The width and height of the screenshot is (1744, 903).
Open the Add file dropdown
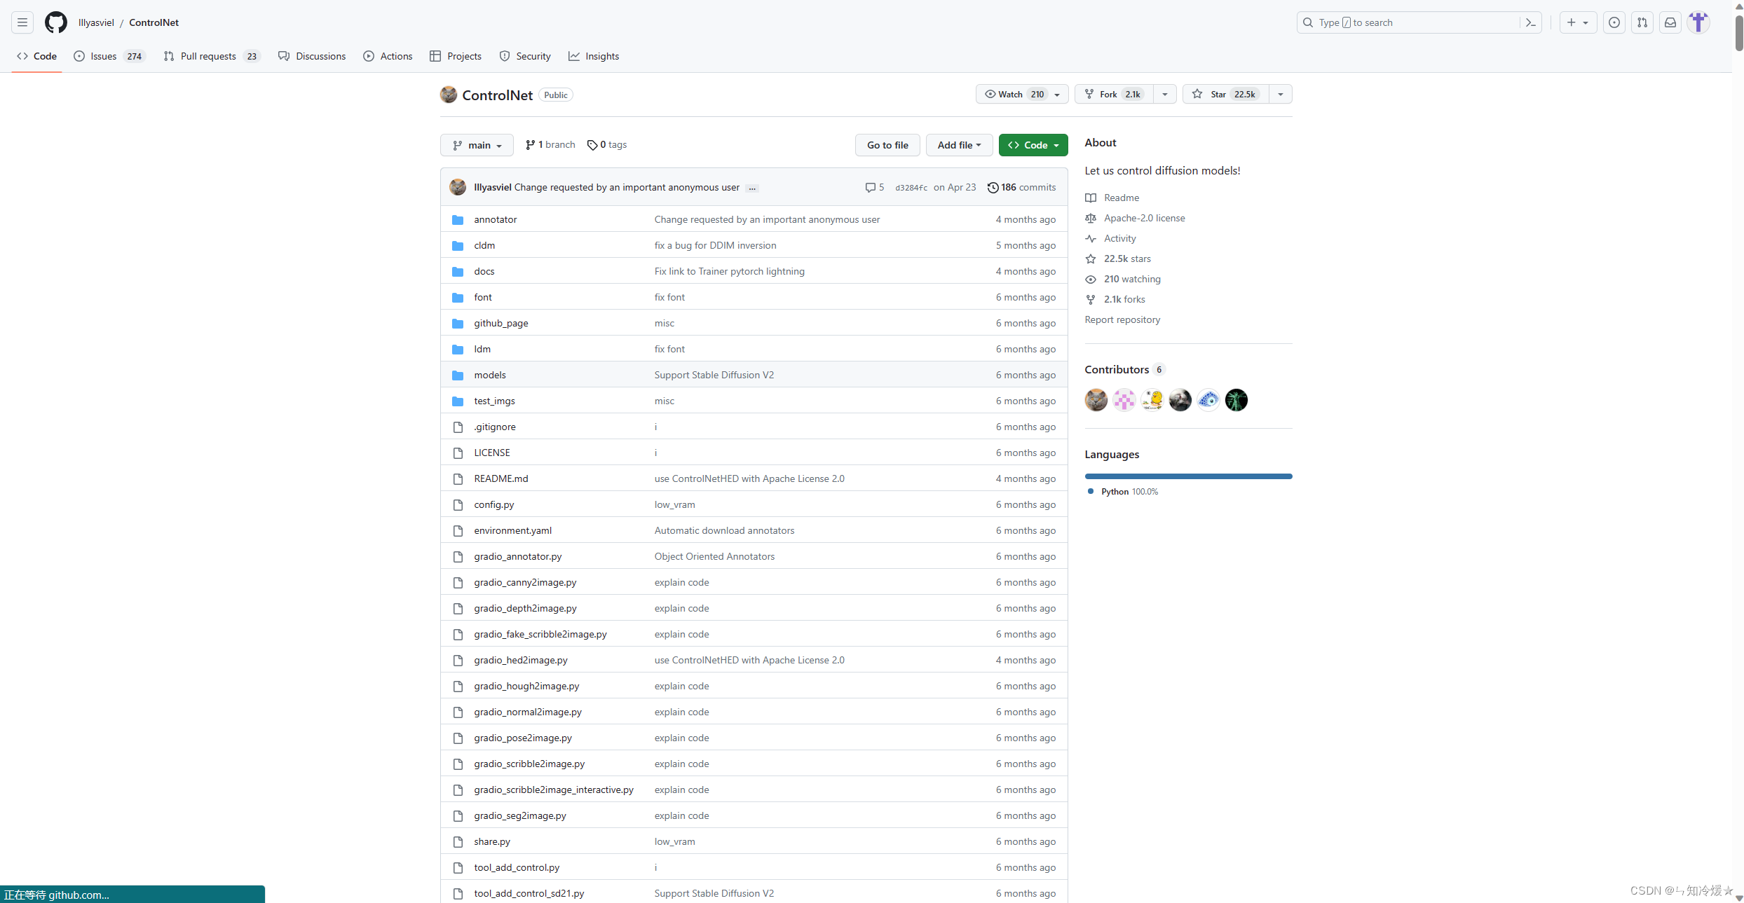point(959,145)
